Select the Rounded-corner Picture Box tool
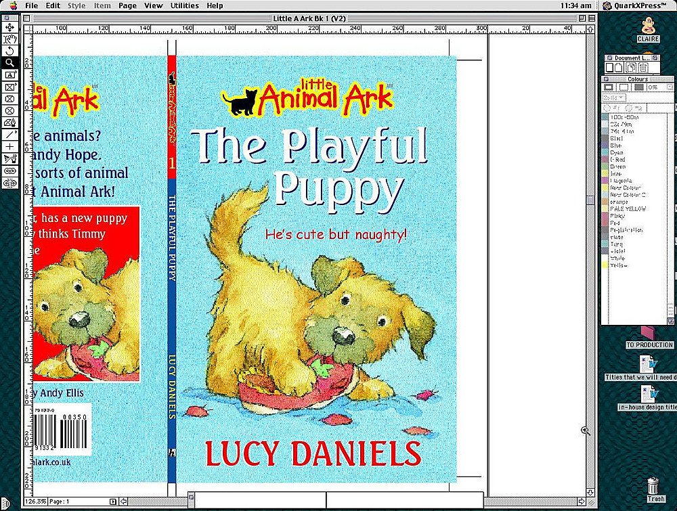The height and width of the screenshot is (511, 677). pyautogui.click(x=9, y=99)
